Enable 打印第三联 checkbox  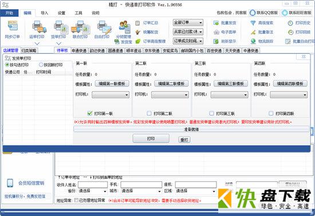click(x=211, y=113)
